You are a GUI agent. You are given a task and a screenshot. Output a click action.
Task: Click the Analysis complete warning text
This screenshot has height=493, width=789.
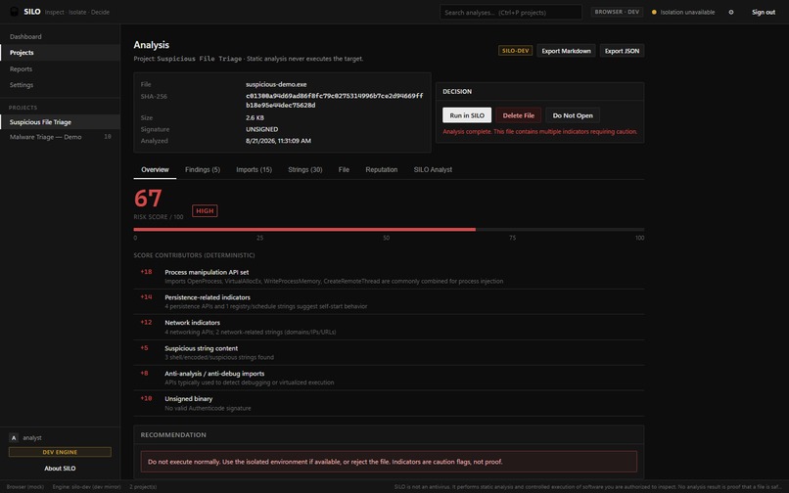click(x=540, y=132)
